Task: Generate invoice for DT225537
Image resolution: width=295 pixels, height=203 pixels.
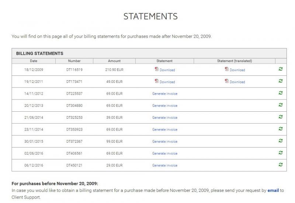Action: tap(165, 94)
